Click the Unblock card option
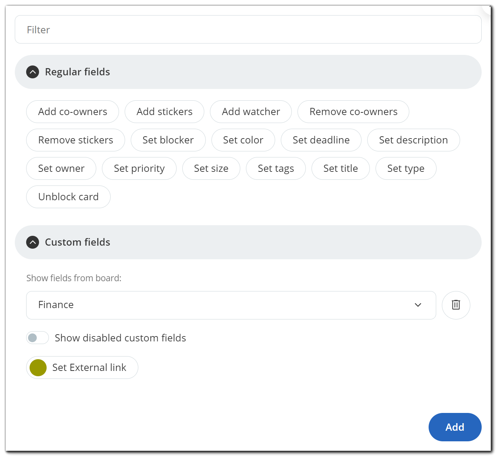Image resolution: width=501 pixels, height=461 pixels. coord(68,197)
